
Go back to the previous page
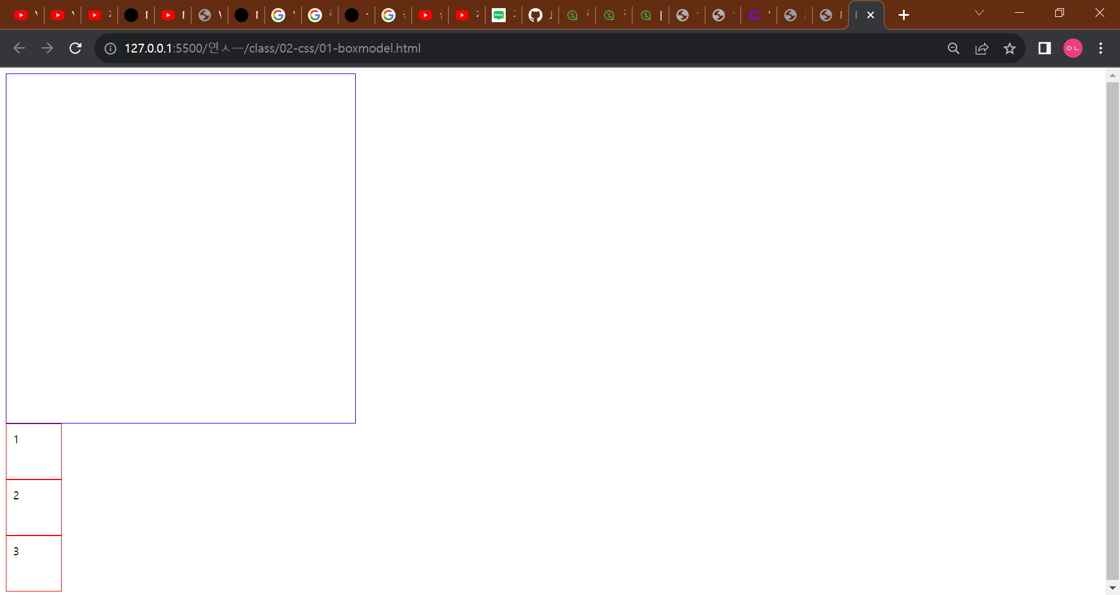19,48
